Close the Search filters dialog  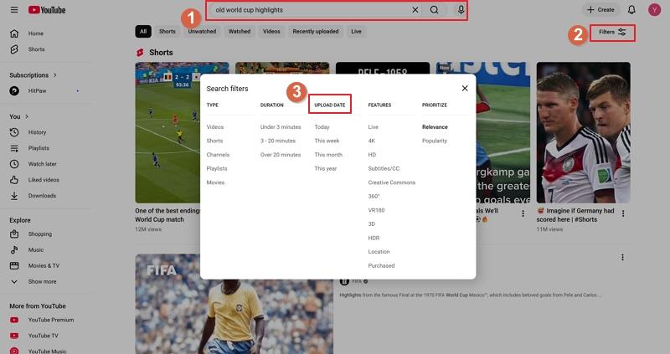pyautogui.click(x=465, y=89)
